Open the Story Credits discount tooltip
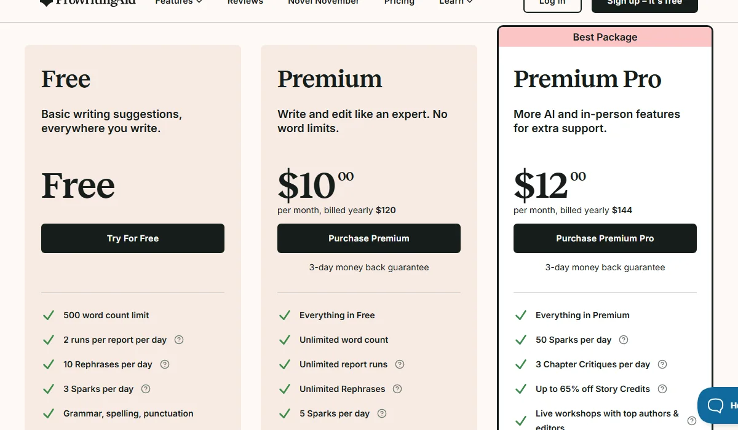 click(662, 388)
